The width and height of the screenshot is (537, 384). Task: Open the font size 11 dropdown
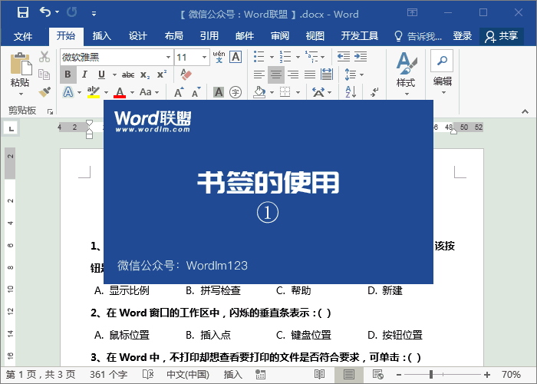tap(204, 58)
